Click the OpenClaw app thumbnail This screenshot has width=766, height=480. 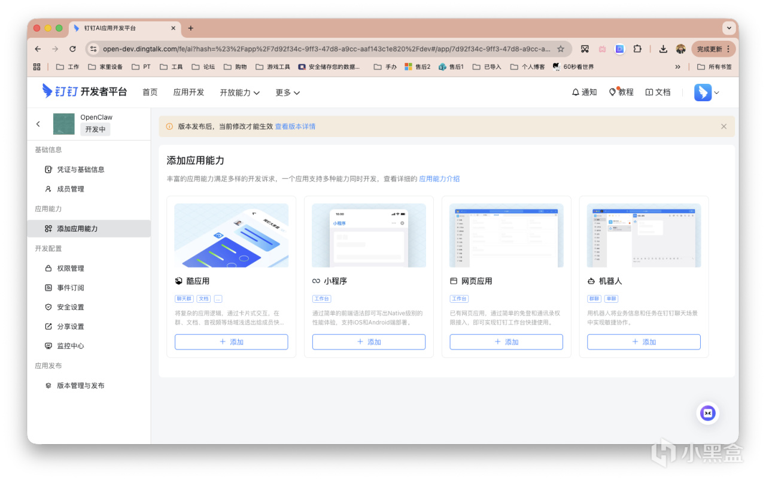click(64, 124)
